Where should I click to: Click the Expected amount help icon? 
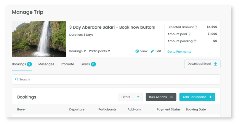pos(196,27)
